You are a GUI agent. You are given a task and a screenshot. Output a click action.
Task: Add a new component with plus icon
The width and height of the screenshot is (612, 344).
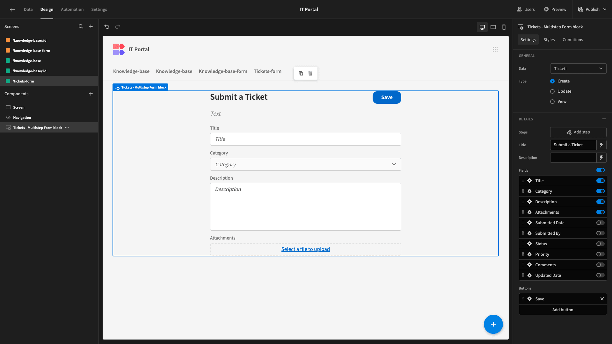pos(91,94)
